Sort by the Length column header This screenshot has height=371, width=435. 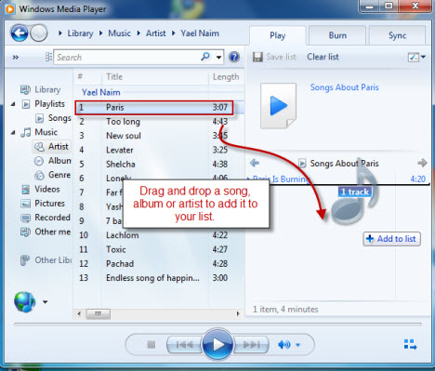[x=226, y=76]
